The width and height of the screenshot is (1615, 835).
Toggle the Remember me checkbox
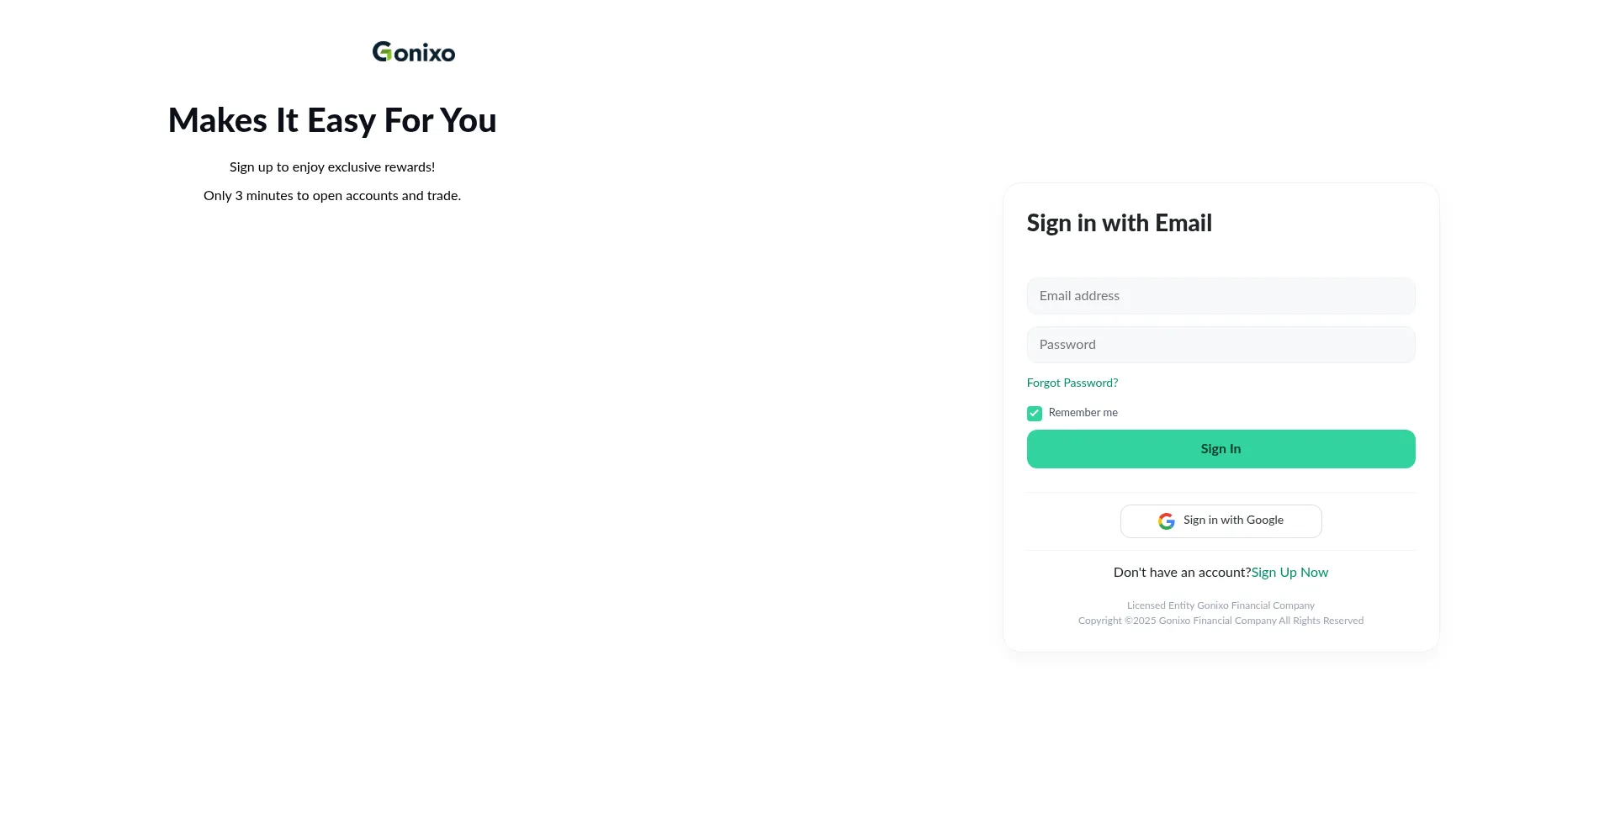pos(1035,414)
